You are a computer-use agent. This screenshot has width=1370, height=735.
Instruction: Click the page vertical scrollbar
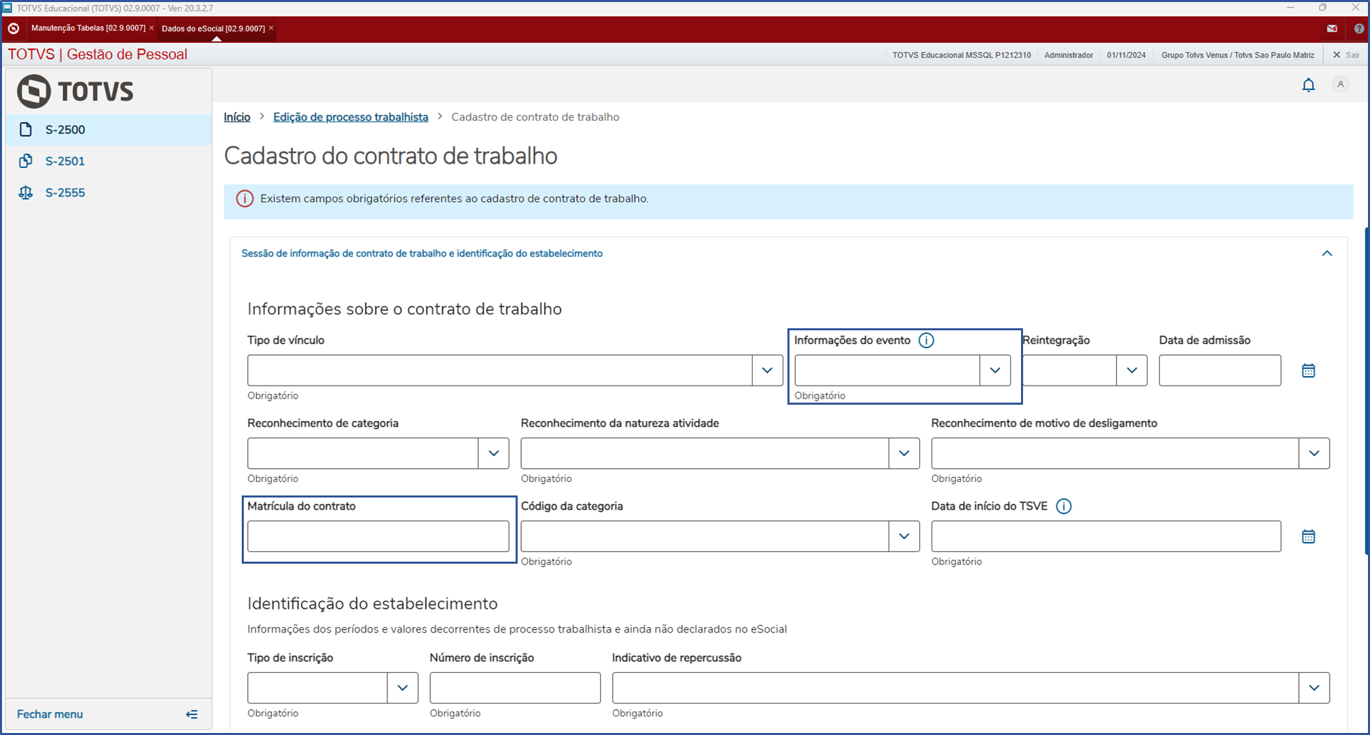1367,391
